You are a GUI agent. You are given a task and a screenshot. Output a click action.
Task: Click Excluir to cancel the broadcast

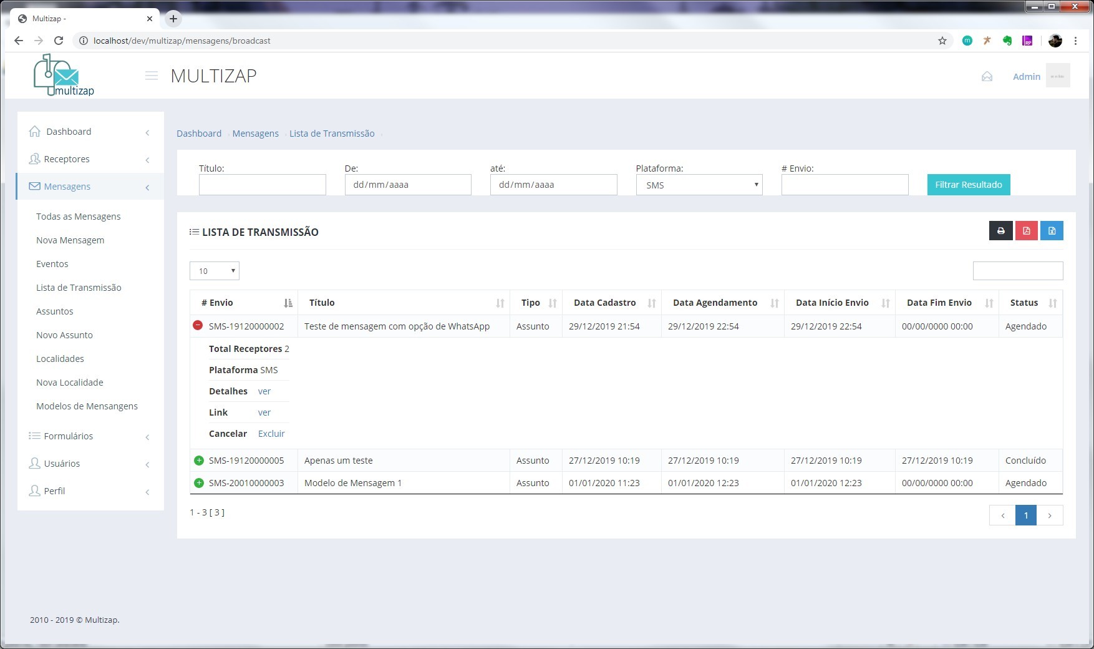271,434
